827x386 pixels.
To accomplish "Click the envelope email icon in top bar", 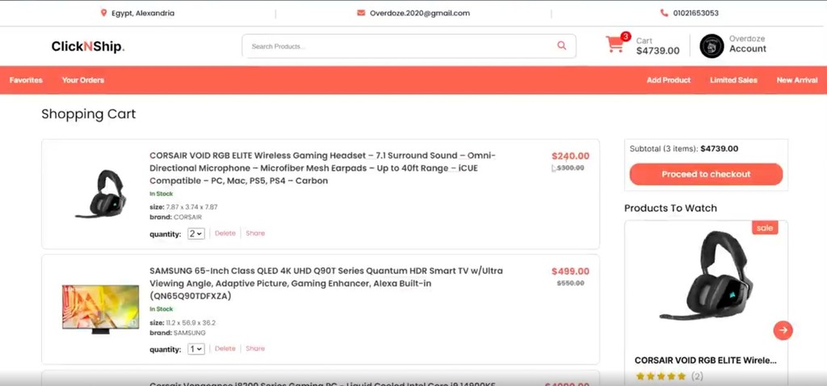I will pyautogui.click(x=361, y=13).
